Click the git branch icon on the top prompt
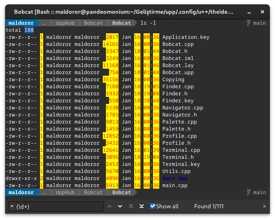The height and width of the screenshot is (220, 275). tap(249, 23)
